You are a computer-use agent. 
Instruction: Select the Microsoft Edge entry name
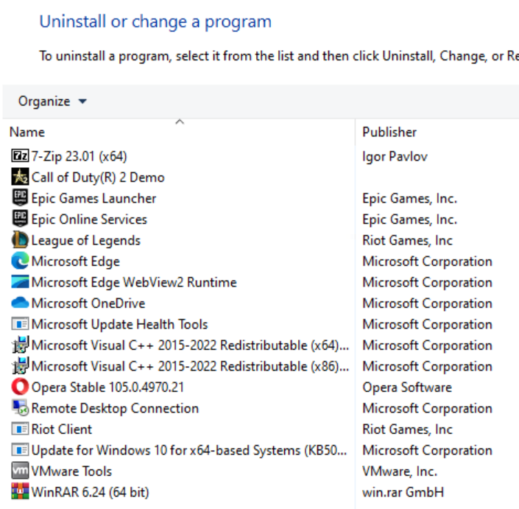(76, 261)
